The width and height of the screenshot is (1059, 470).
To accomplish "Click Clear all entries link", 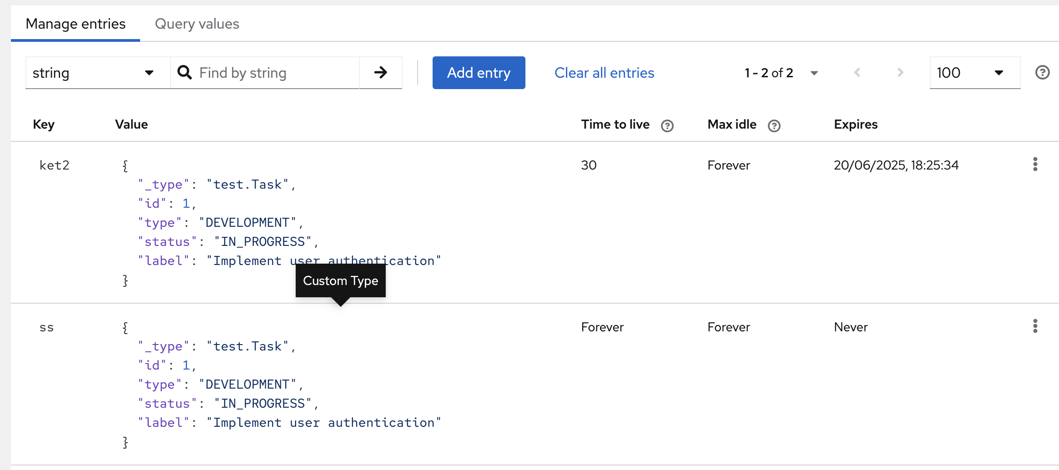I will pos(604,73).
